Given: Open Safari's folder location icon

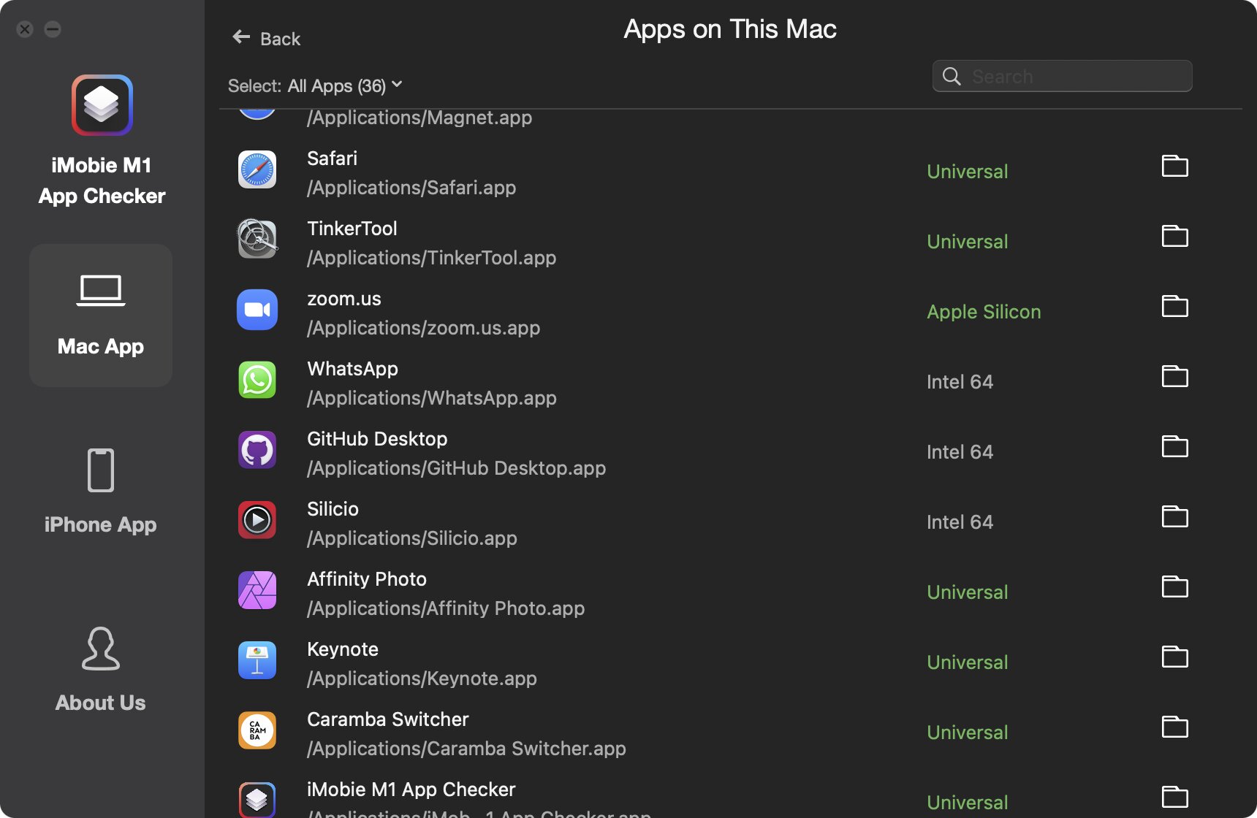Looking at the screenshot, I should tap(1174, 167).
